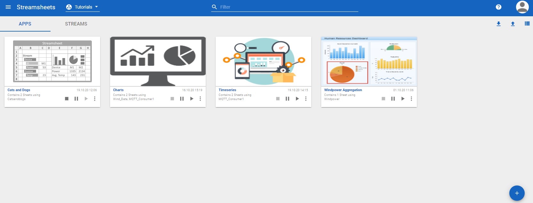Click the download/import icon in toolbar
This screenshot has width=533, height=203.
tap(498, 24)
